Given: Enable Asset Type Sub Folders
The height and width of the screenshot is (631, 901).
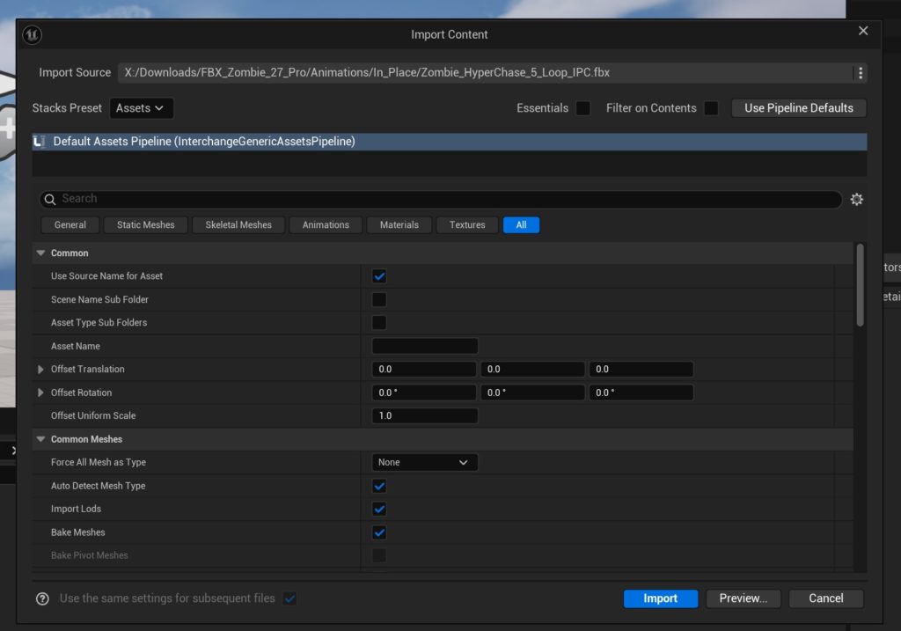Looking at the screenshot, I should (x=379, y=323).
